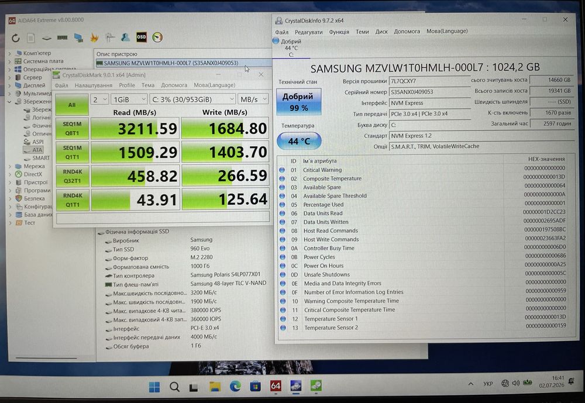This screenshot has width=585, height=403.
Task: Switch to AIDA64 via its taskbar icon
Action: coord(276,386)
